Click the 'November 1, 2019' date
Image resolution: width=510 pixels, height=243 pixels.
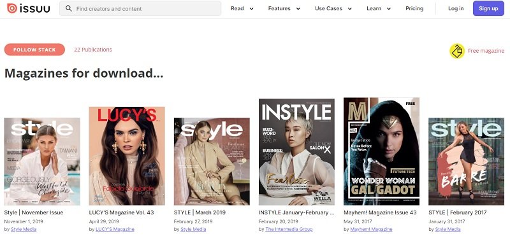[x=24, y=221]
